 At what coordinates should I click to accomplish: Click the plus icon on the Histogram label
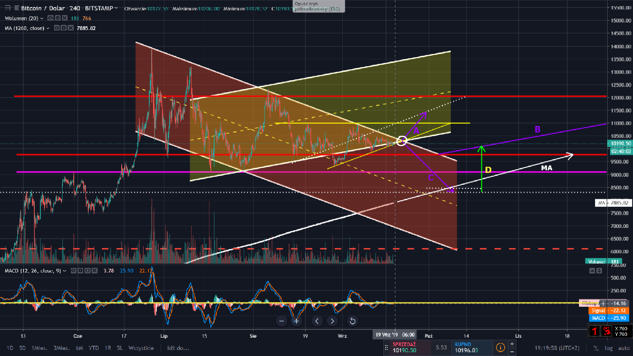(603, 303)
